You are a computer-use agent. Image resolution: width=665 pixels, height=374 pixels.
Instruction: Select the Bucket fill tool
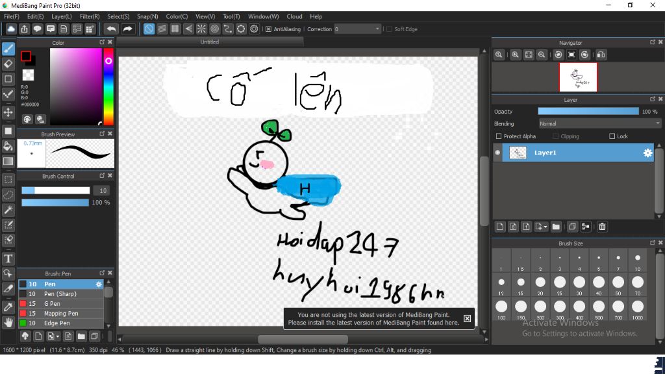point(8,146)
